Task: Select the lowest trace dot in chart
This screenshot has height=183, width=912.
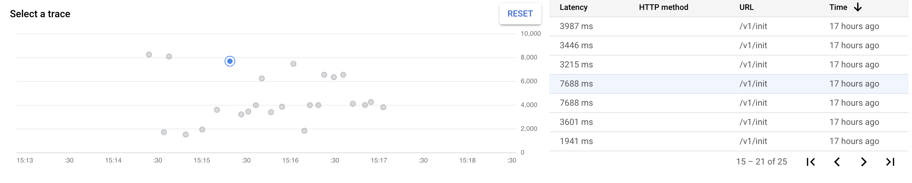Action: 185,134
